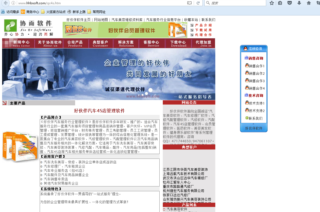Click the main business banner image
320x212 pixels.
(109, 74)
